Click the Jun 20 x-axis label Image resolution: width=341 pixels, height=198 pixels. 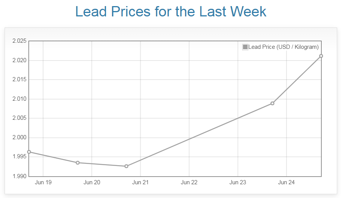(x=92, y=183)
